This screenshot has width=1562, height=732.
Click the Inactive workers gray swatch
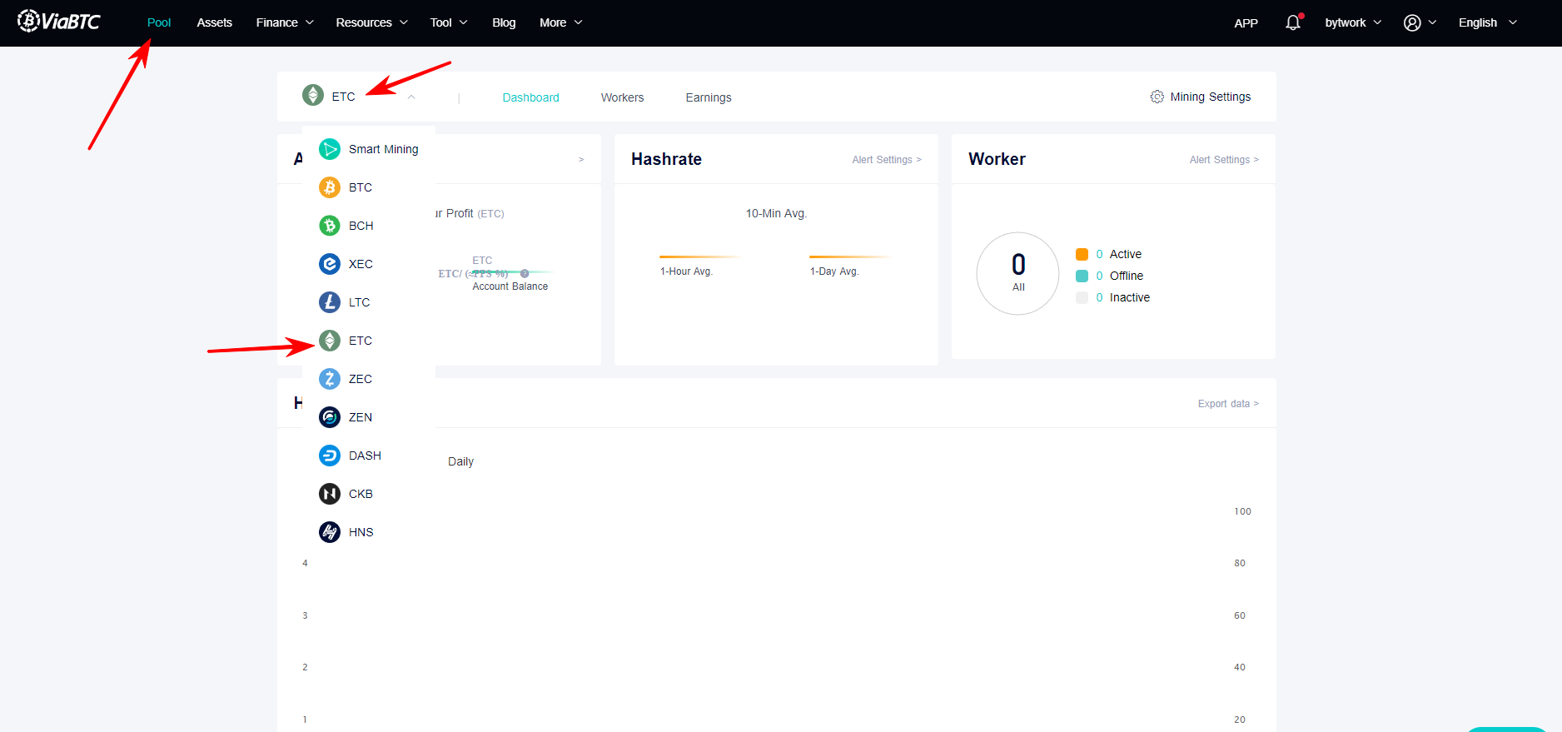pos(1082,297)
